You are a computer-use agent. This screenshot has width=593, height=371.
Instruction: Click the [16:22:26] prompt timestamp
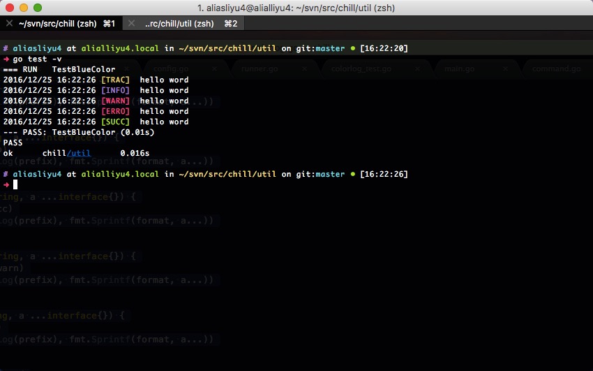[x=384, y=174]
